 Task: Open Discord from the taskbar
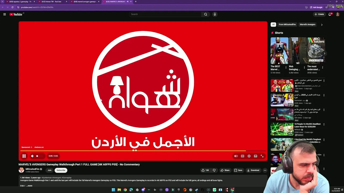[143, 190]
